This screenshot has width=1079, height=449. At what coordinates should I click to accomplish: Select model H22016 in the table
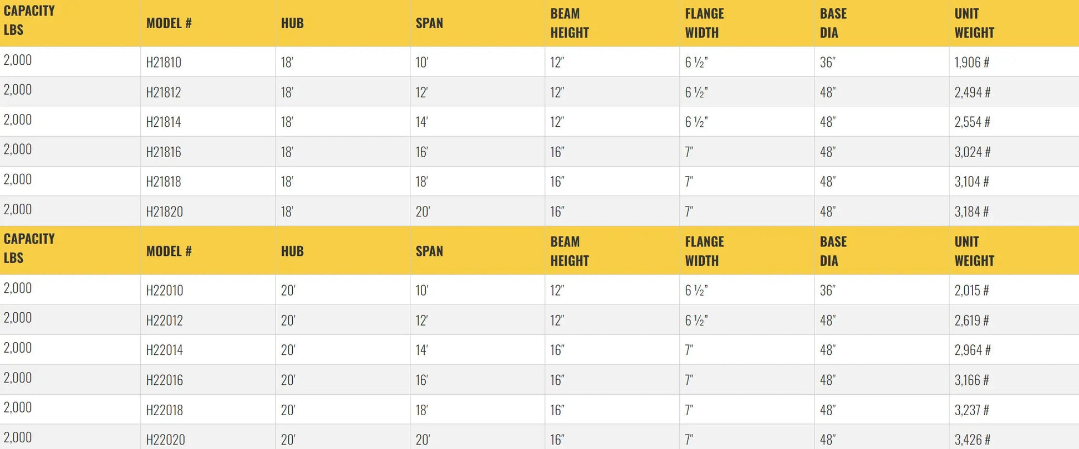coord(164,380)
